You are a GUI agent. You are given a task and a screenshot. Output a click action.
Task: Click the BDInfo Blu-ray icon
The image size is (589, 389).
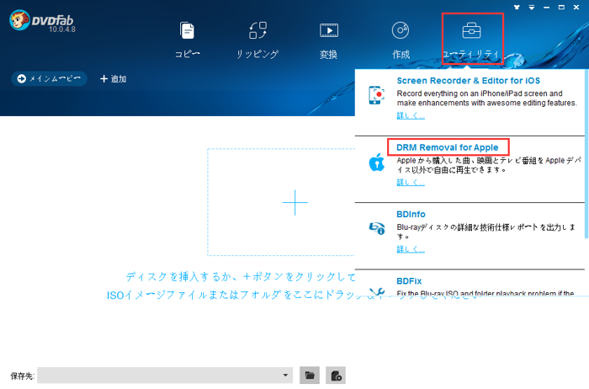(376, 228)
